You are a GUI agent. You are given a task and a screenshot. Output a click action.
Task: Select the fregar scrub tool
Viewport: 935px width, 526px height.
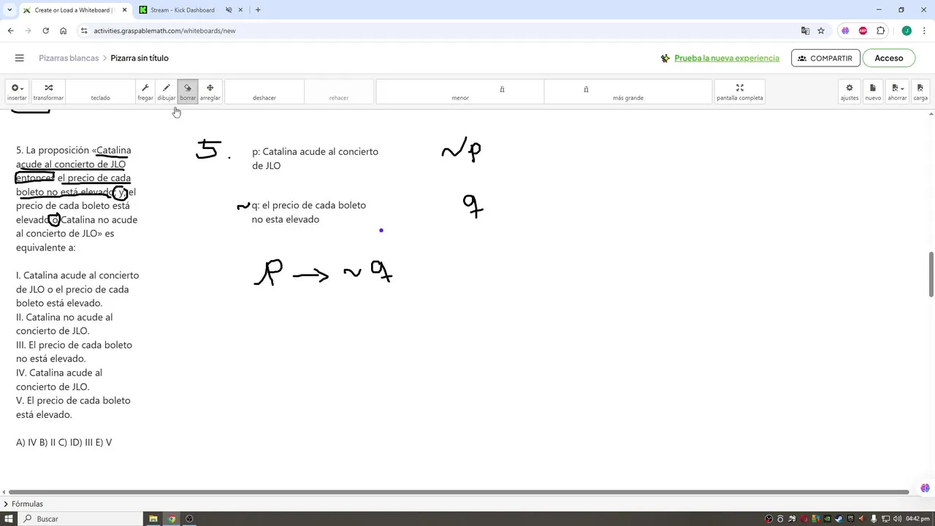tap(145, 92)
